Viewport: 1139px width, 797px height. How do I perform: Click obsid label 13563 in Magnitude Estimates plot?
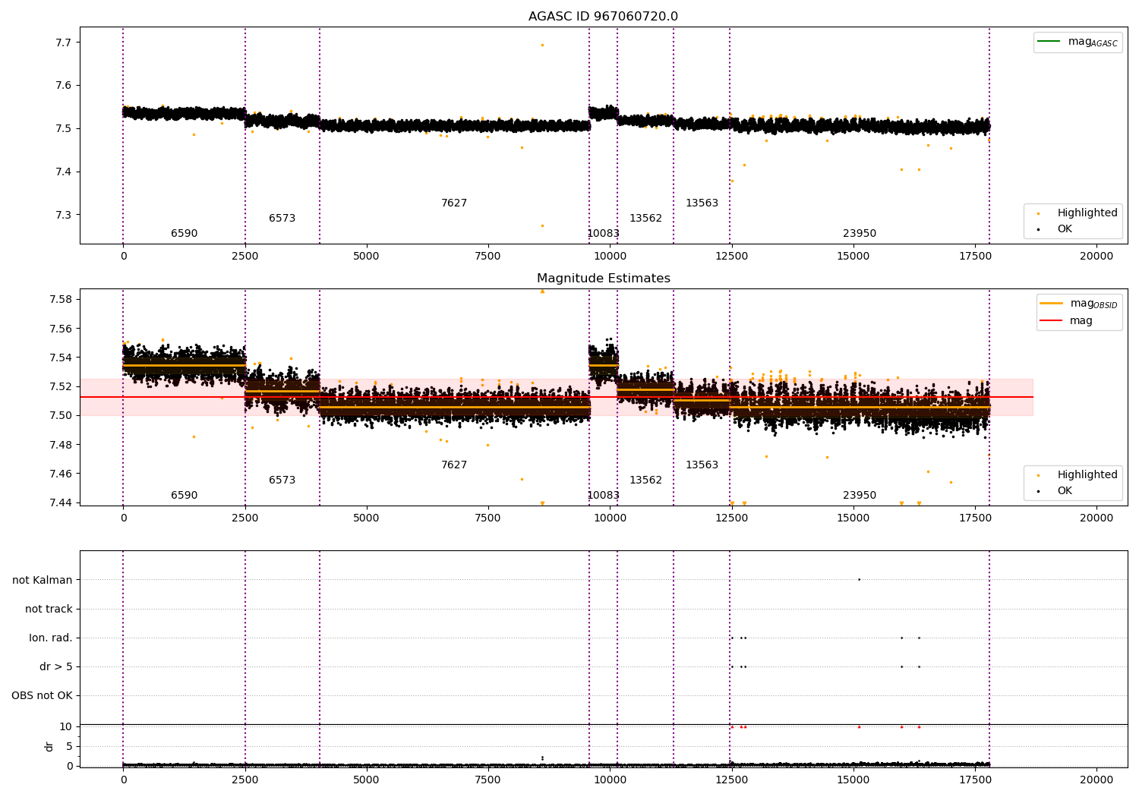click(x=702, y=465)
